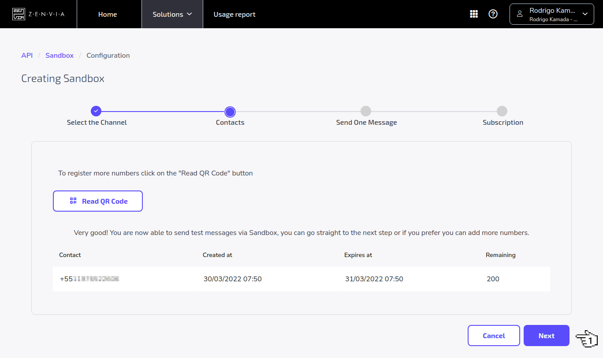This screenshot has width=603, height=358.
Task: Click the QR code icon inside the button
Action: tap(73, 201)
